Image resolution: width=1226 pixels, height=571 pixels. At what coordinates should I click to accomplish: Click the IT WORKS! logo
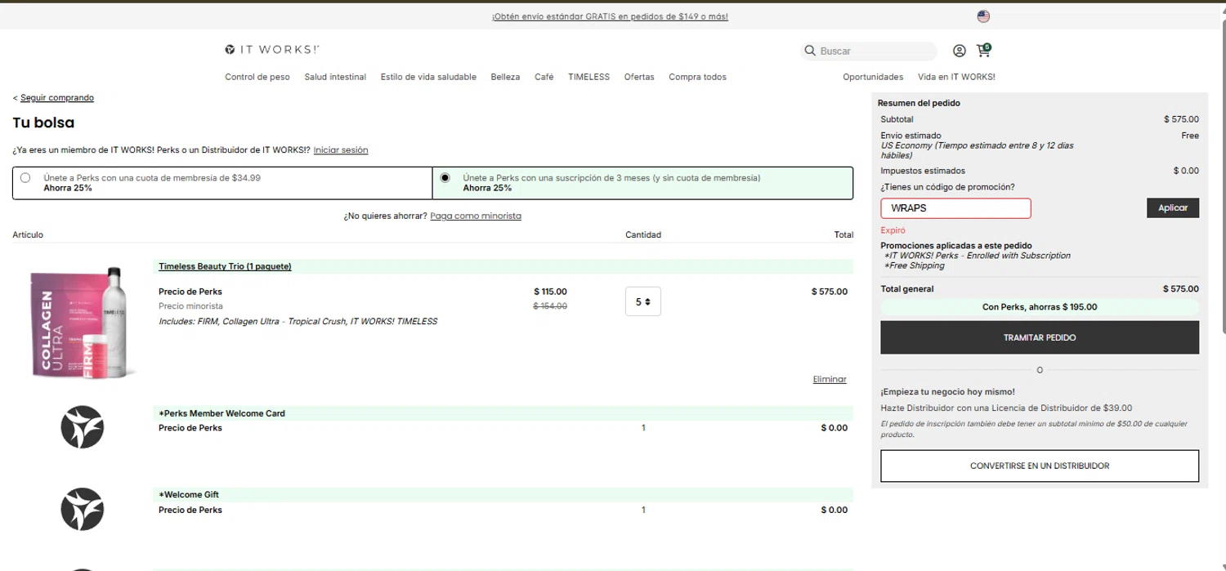(272, 50)
